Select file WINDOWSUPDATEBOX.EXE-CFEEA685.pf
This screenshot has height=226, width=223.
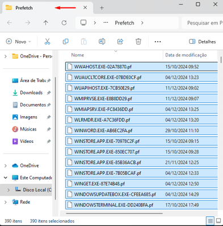coord(141,194)
